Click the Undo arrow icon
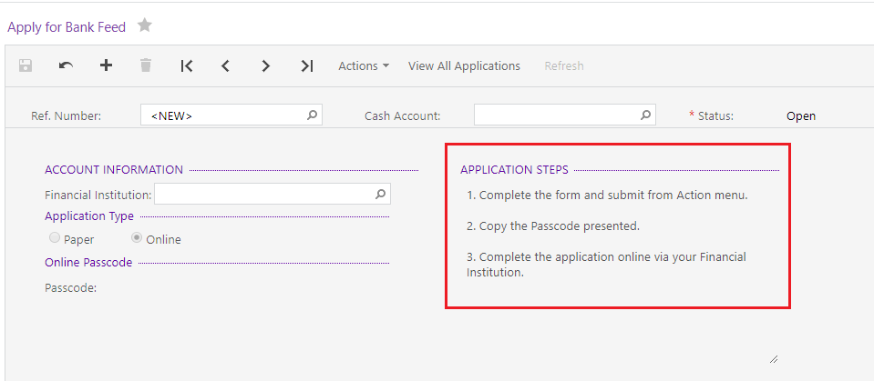The image size is (874, 381). pyautogui.click(x=66, y=65)
